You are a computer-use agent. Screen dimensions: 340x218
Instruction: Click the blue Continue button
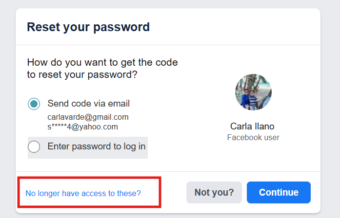(279, 192)
